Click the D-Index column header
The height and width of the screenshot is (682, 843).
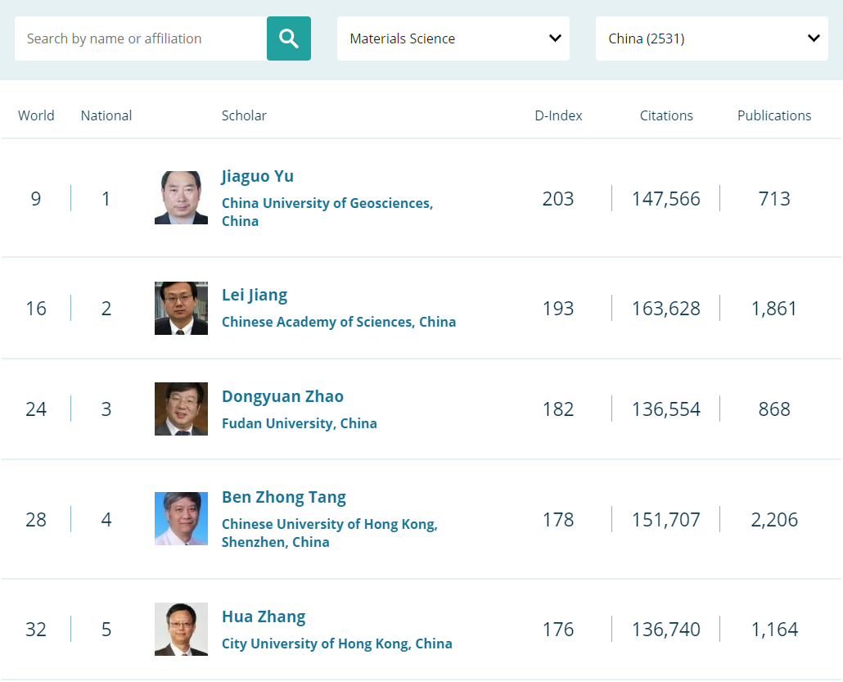(x=558, y=115)
